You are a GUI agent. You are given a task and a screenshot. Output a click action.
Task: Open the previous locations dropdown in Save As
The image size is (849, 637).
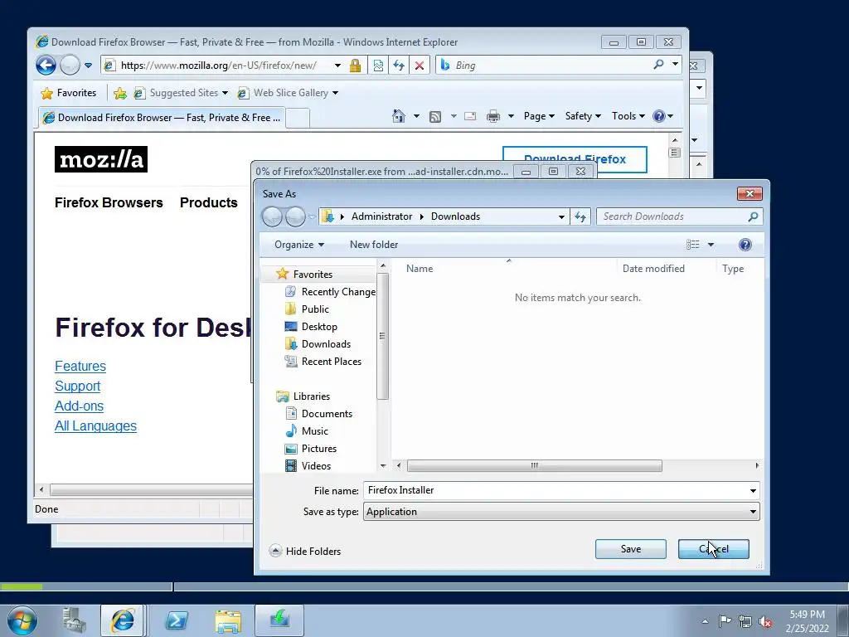561,216
